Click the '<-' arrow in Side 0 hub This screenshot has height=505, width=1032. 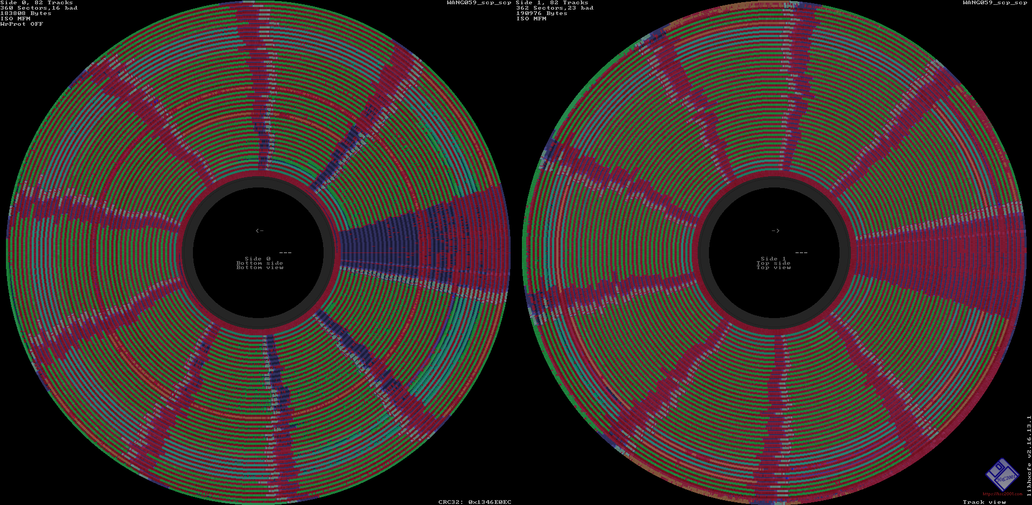pos(260,230)
